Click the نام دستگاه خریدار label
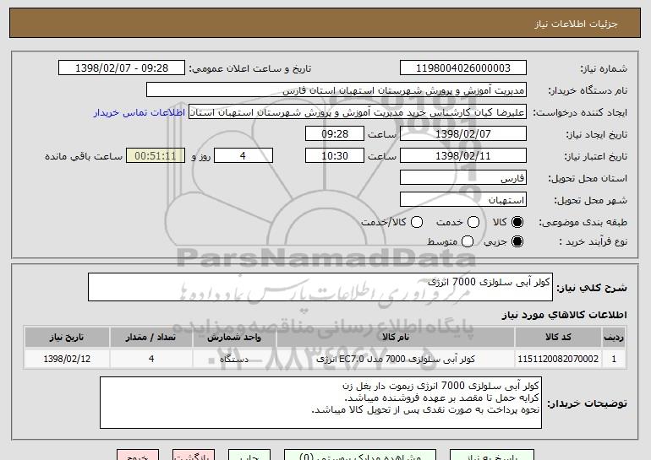Image resolution: width=651 pixels, height=460 pixels. pyautogui.click(x=588, y=90)
